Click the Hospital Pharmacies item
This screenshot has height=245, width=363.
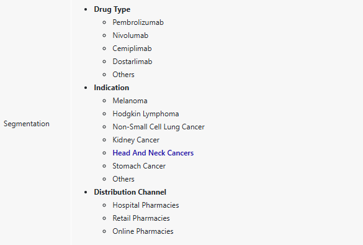pyautogui.click(x=146, y=205)
